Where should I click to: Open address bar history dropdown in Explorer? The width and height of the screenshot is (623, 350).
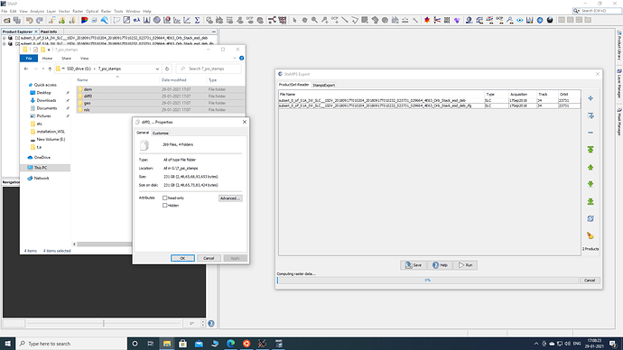point(157,69)
